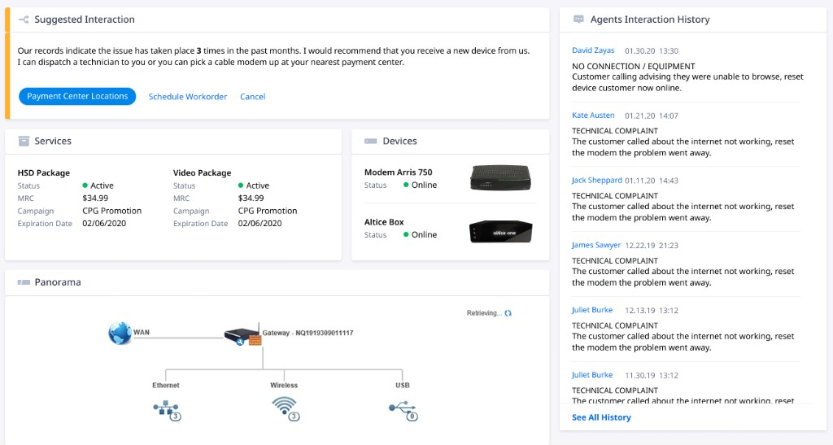833x445 pixels.
Task: Click timestamp 01.30.20 13:30
Action: coord(652,51)
